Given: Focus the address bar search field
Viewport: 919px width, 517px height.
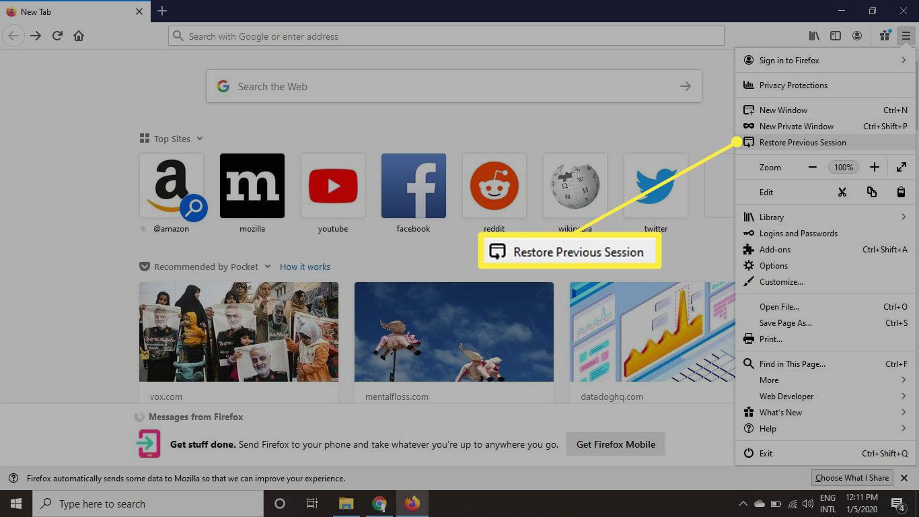Looking at the screenshot, I should pos(446,36).
